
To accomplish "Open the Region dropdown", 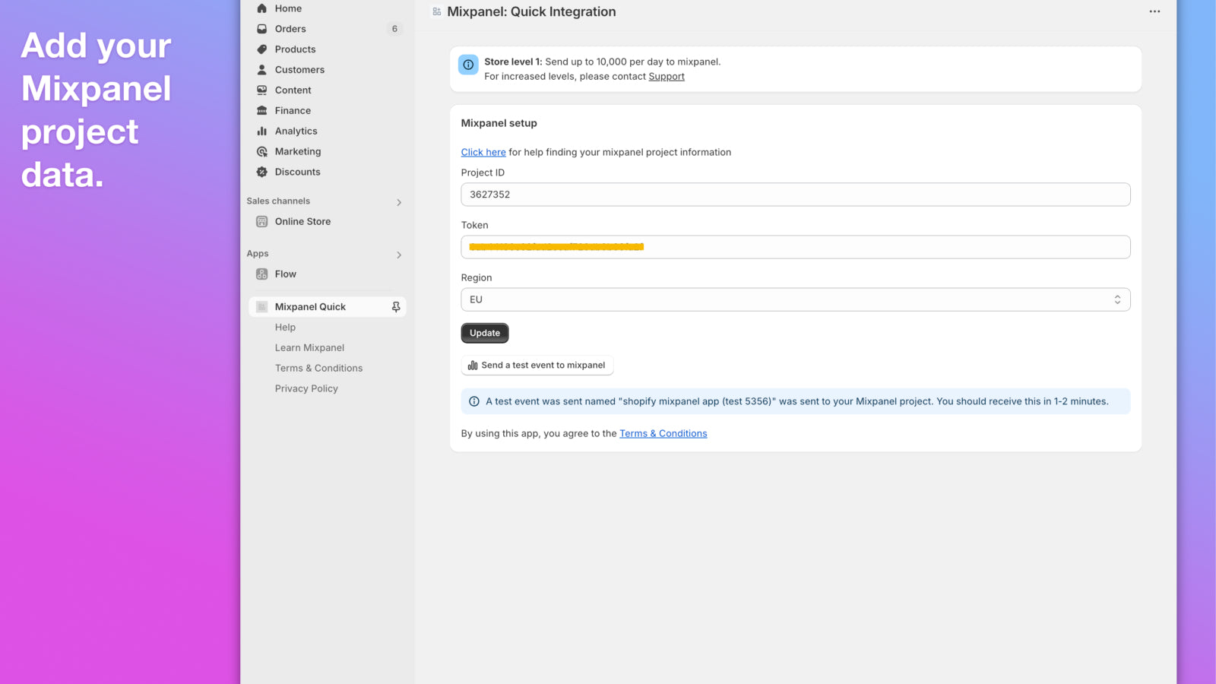I will point(795,299).
